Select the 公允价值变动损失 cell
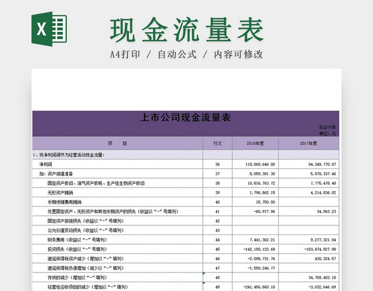Screen dimensions: 373x291 coord(118,230)
